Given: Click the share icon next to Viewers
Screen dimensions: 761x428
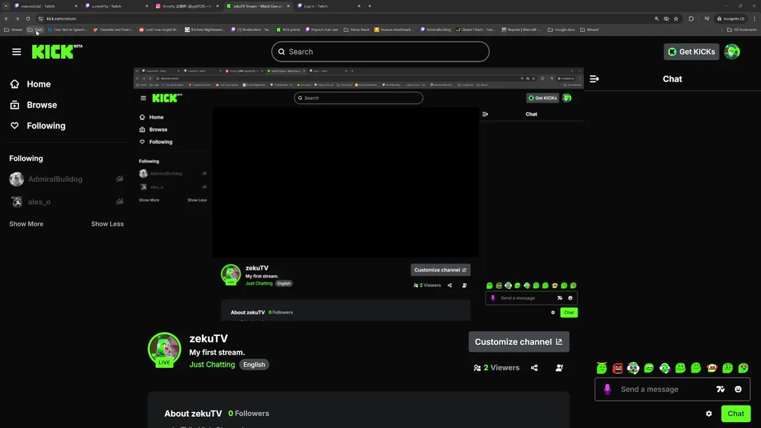Looking at the screenshot, I should tap(534, 368).
